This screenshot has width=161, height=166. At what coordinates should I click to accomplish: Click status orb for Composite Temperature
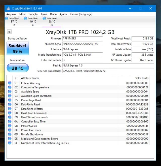10,87
